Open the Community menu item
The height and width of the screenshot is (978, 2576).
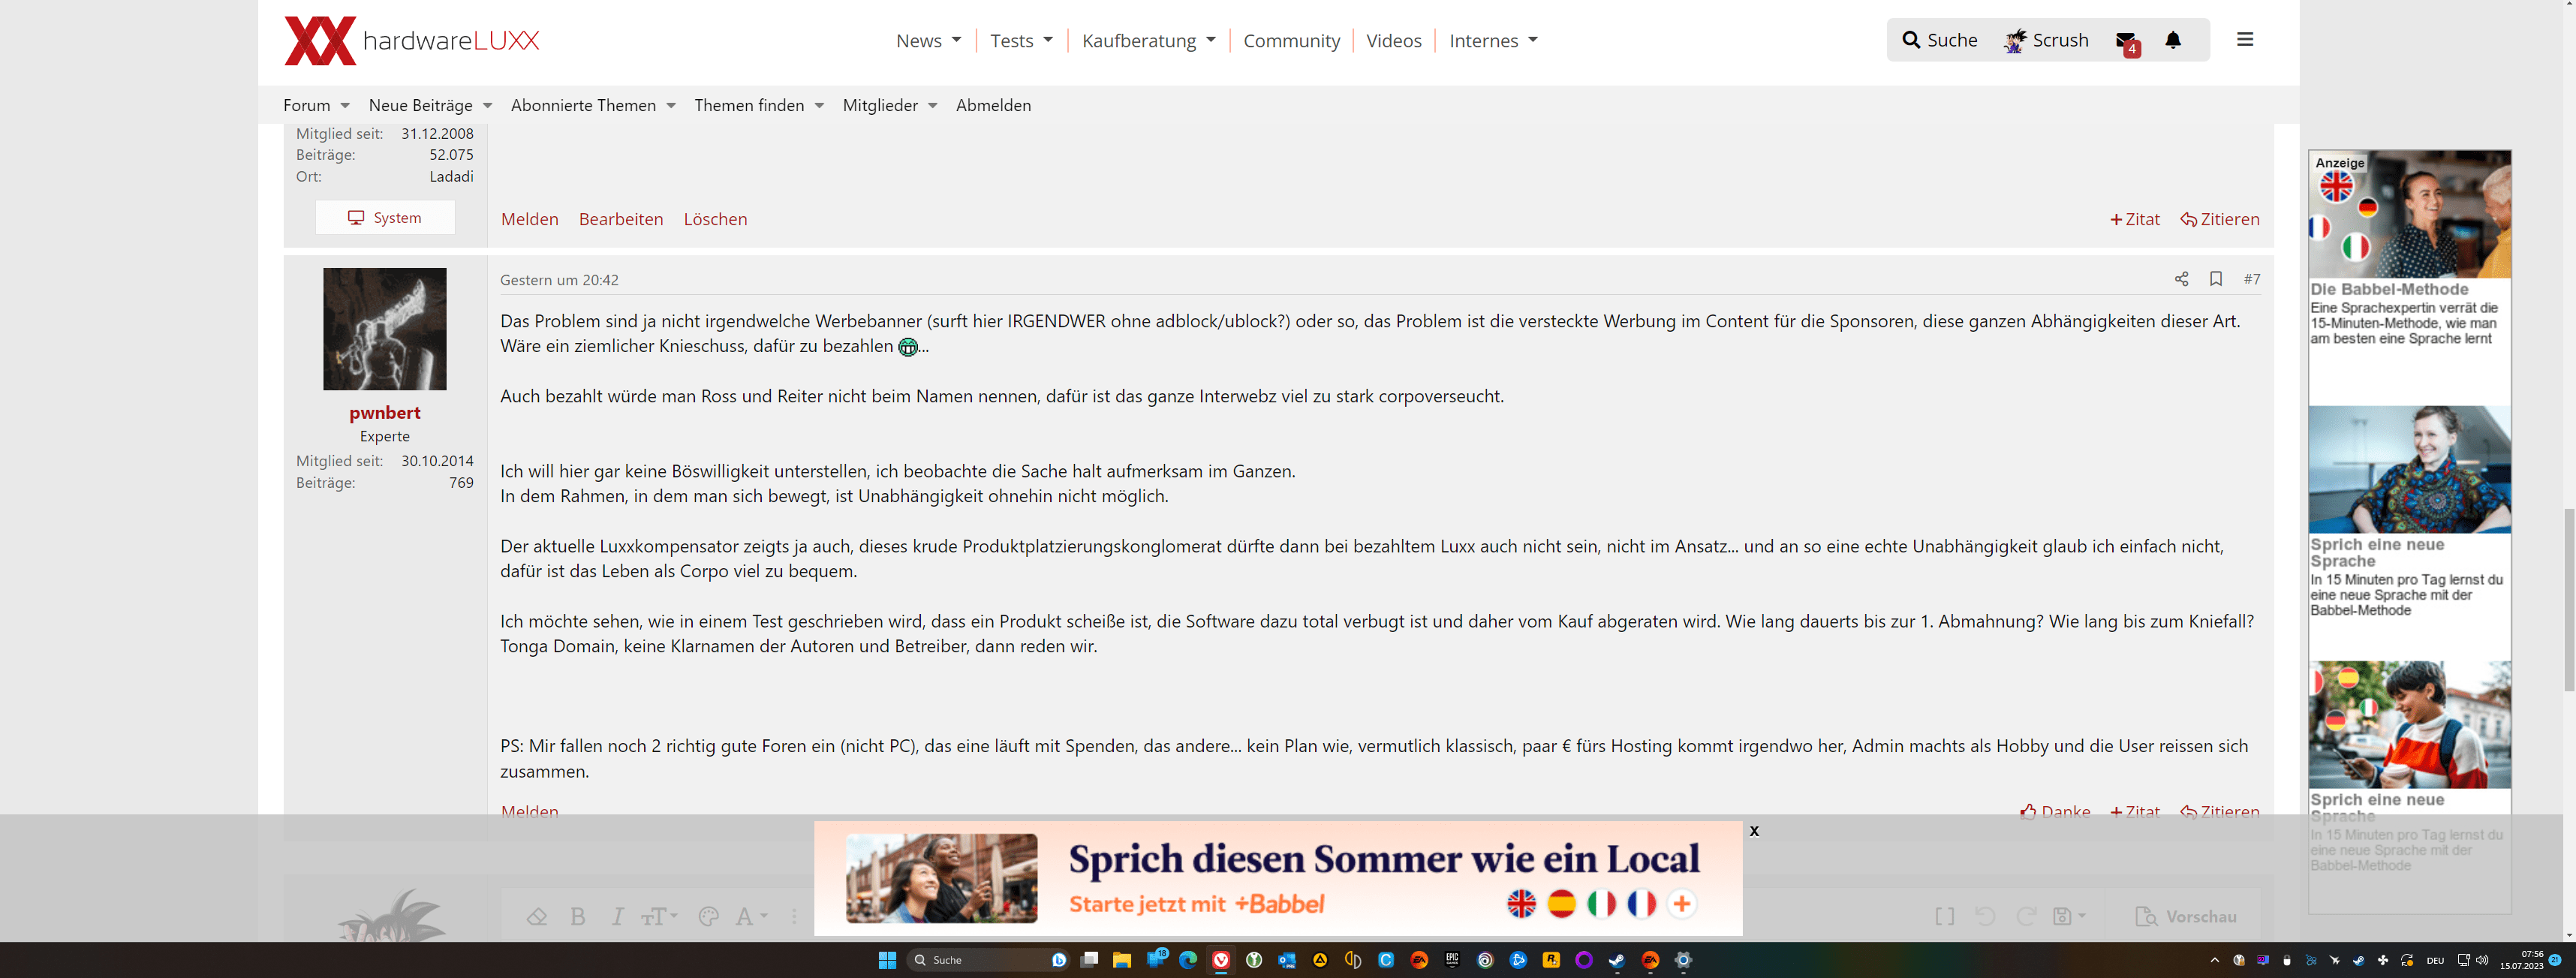[x=1291, y=41]
